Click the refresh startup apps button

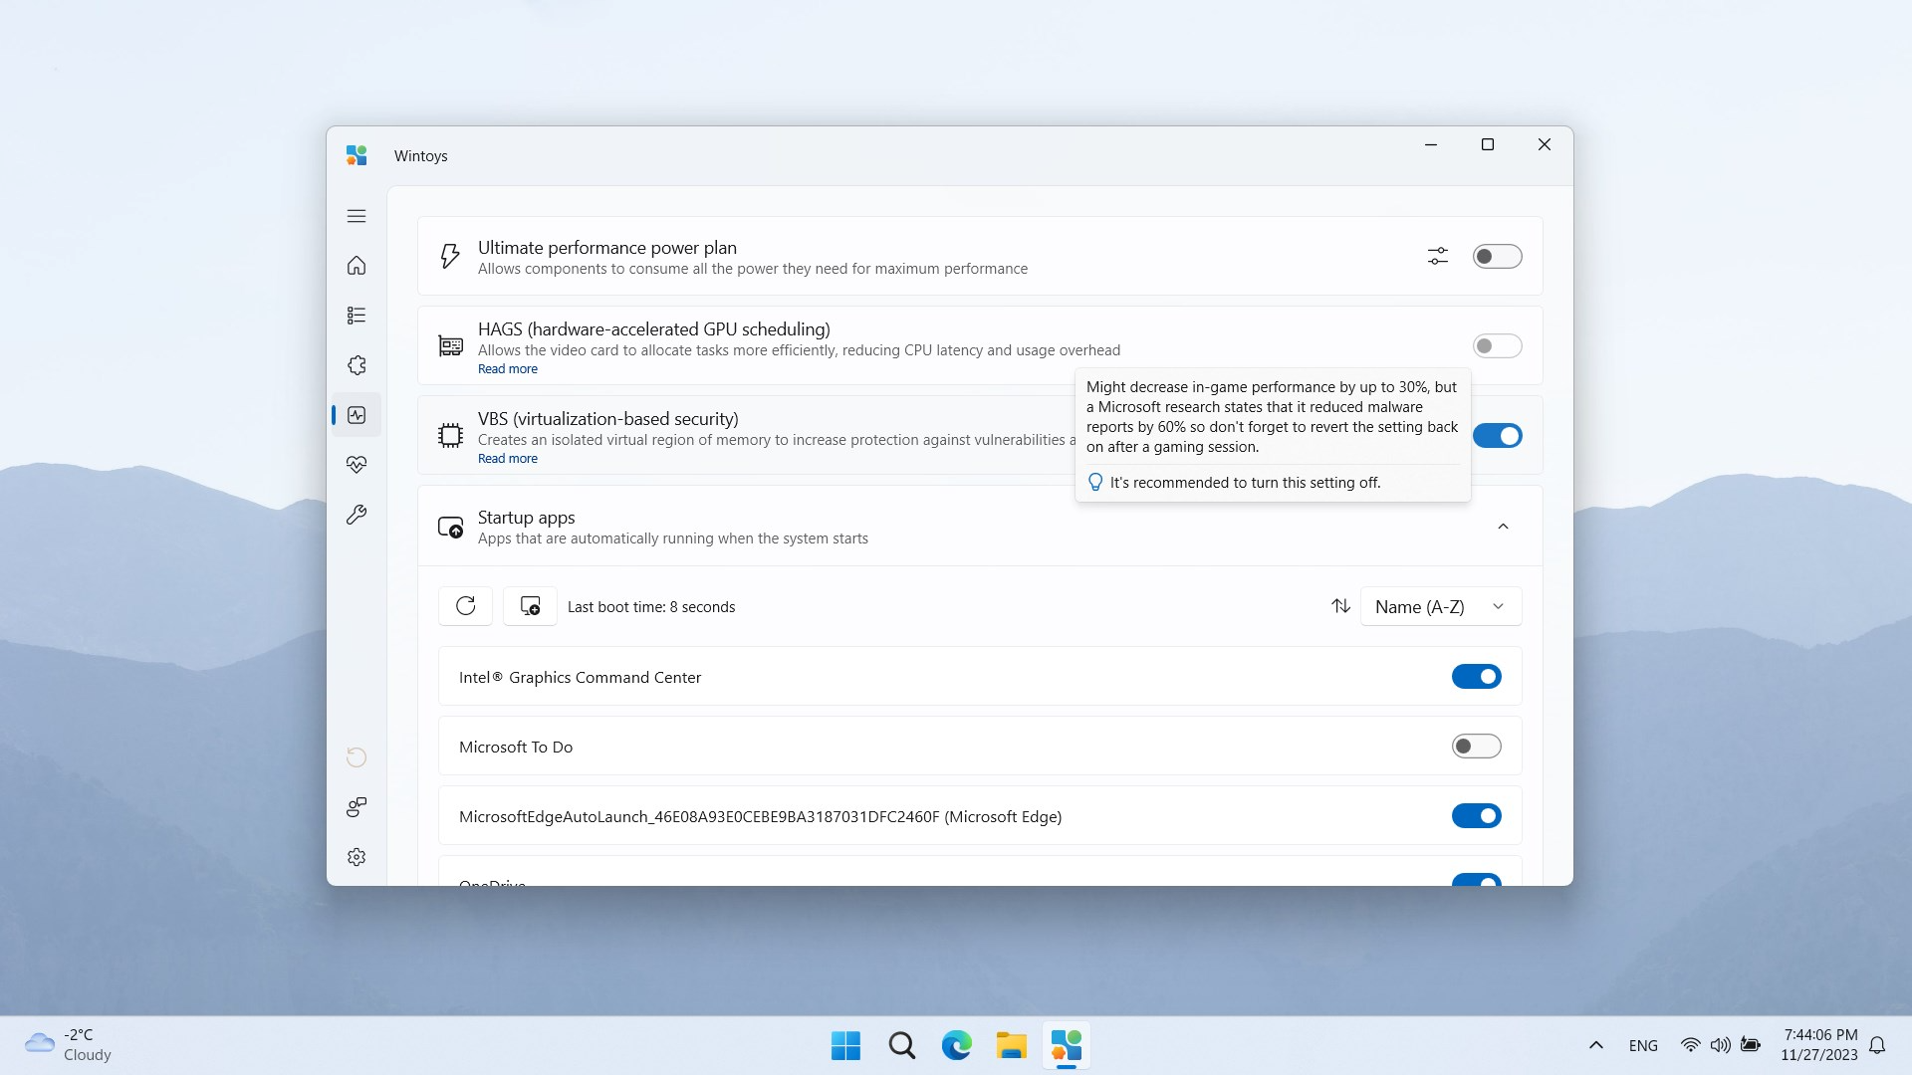(465, 606)
